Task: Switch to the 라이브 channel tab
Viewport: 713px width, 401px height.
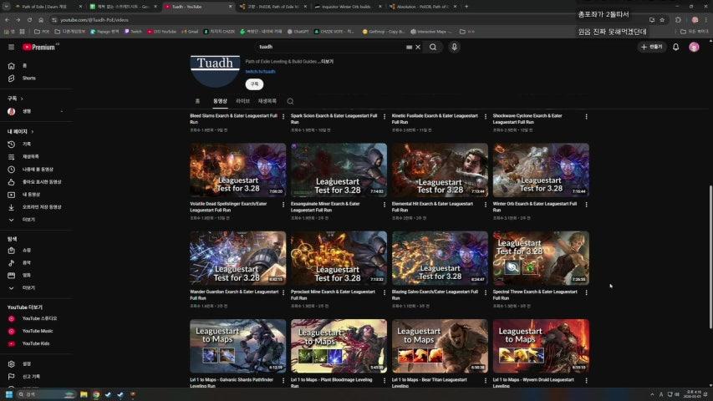Action: (242, 101)
